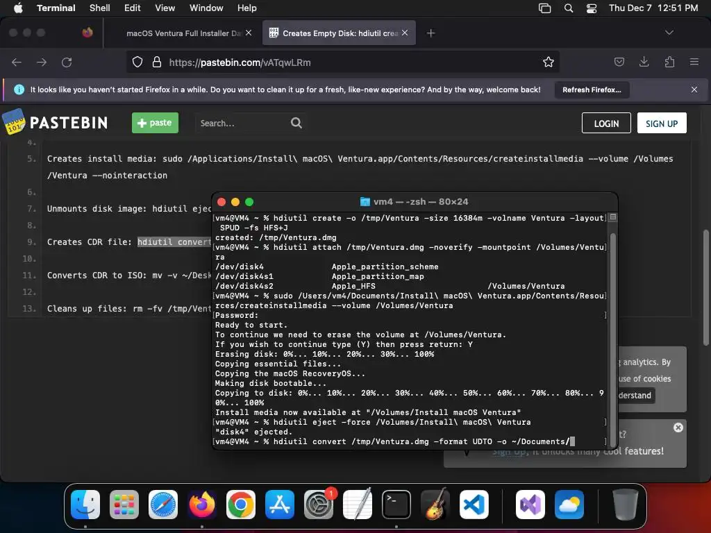Image resolution: width=711 pixels, height=533 pixels.
Task: Open the Edit menu
Action: (x=133, y=8)
